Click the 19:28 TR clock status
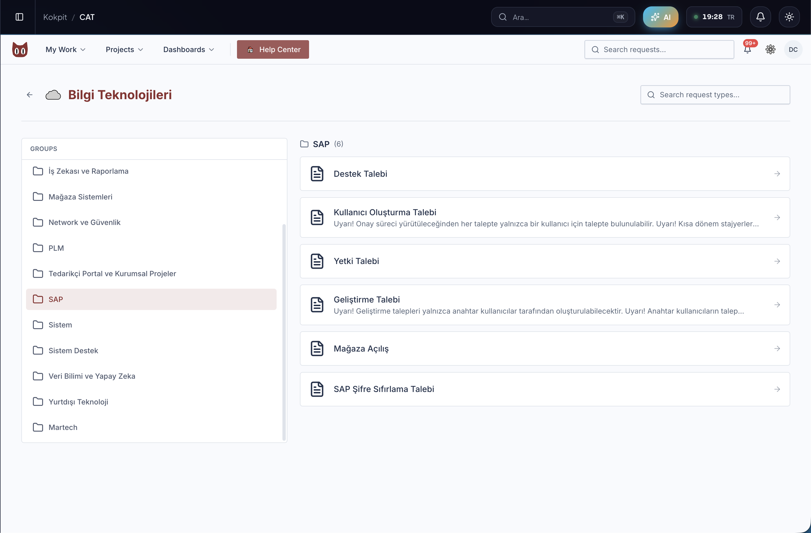 [714, 17]
